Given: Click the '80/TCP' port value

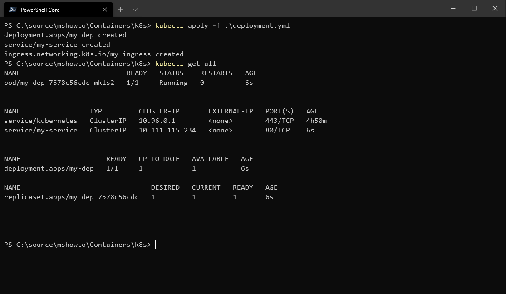Looking at the screenshot, I should pos(278,130).
